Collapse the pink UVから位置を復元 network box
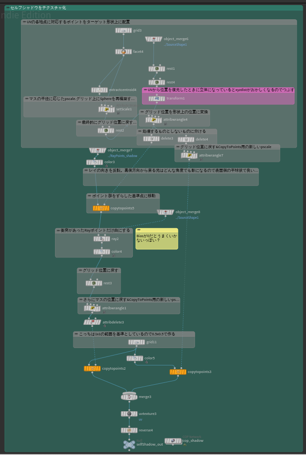The height and width of the screenshot is (455, 306). pos(145,90)
